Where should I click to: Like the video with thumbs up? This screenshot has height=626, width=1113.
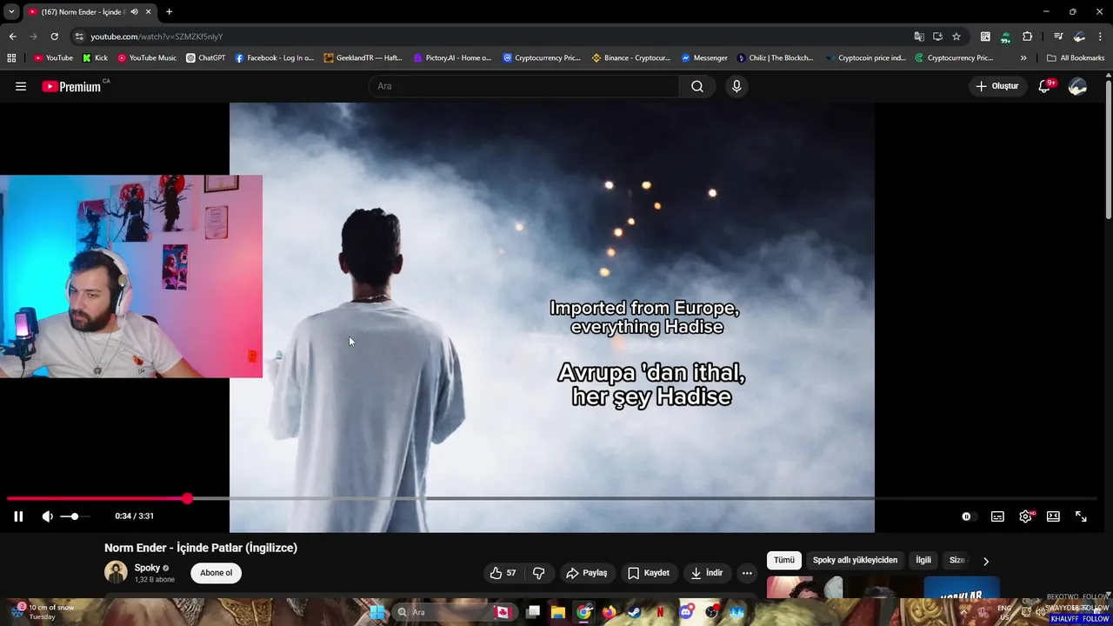(503, 573)
